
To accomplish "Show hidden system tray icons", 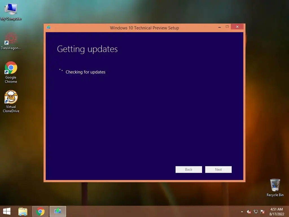I will point(242,212).
